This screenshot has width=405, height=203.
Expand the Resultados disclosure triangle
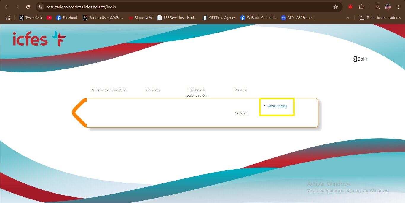264,105
